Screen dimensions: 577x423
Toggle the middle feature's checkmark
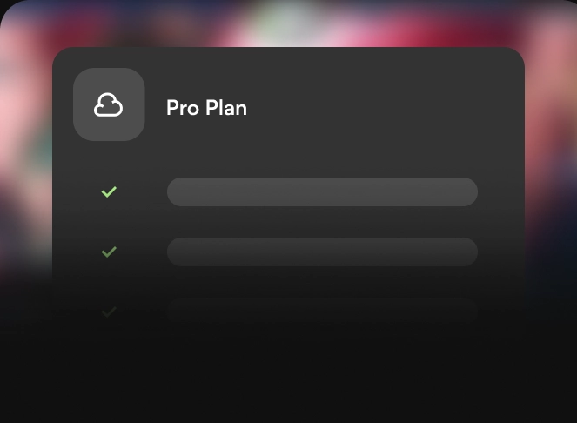coord(109,252)
